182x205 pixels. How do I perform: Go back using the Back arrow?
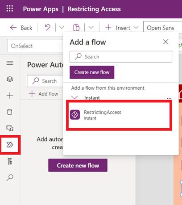tap(21, 28)
